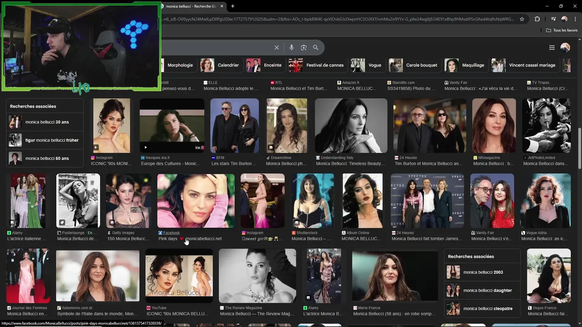The height and width of the screenshot is (327, 582).
Task: Filter by the Festival de cannes chip
Action: pyautogui.click(x=316, y=65)
